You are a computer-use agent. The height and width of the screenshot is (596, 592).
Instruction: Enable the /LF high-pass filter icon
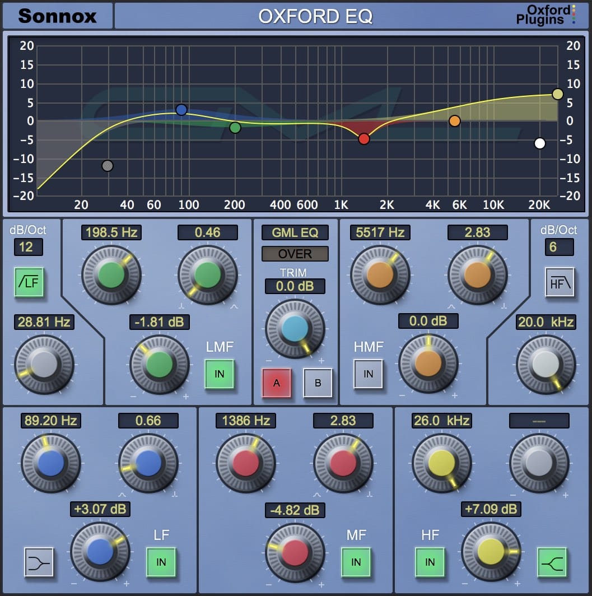(29, 282)
